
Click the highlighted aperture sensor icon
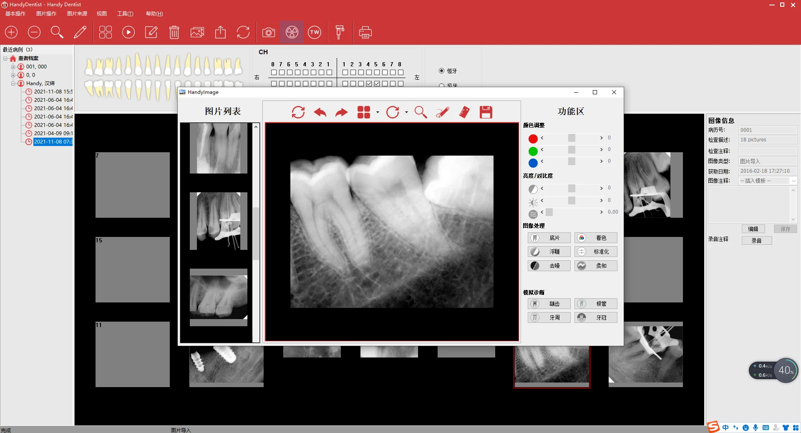coord(292,32)
